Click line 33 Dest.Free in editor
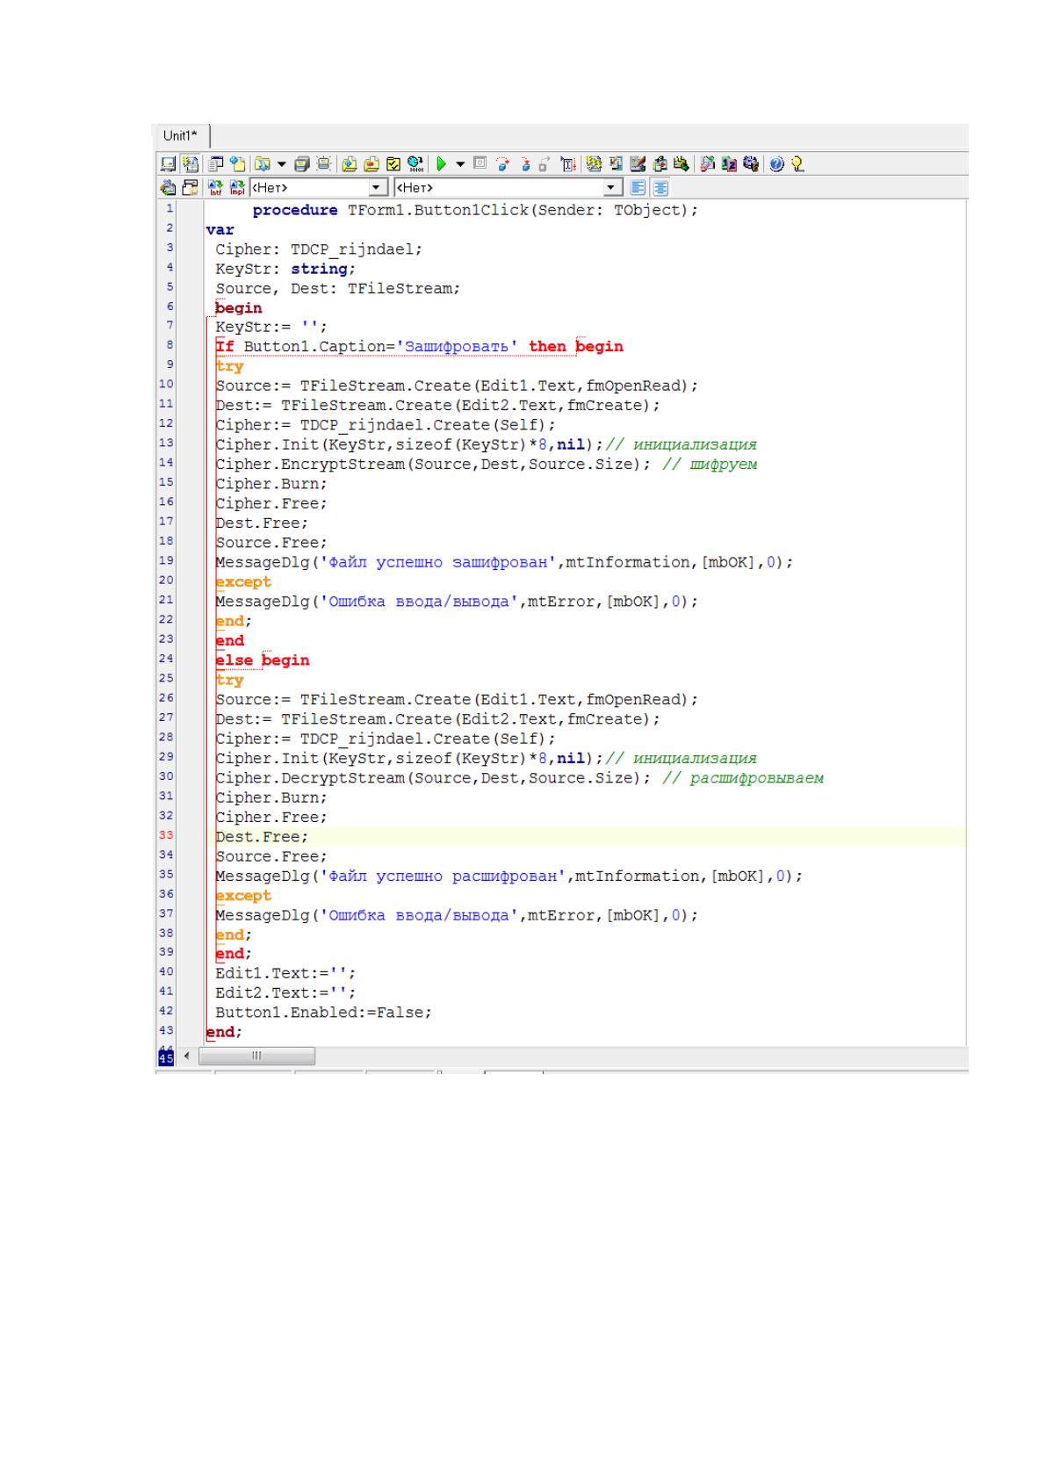The image size is (1046, 1479). point(262,837)
